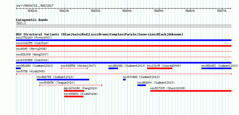Click the Cytogenetic Bands track title
The width and height of the screenshot is (239, 115).
[x=32, y=20]
